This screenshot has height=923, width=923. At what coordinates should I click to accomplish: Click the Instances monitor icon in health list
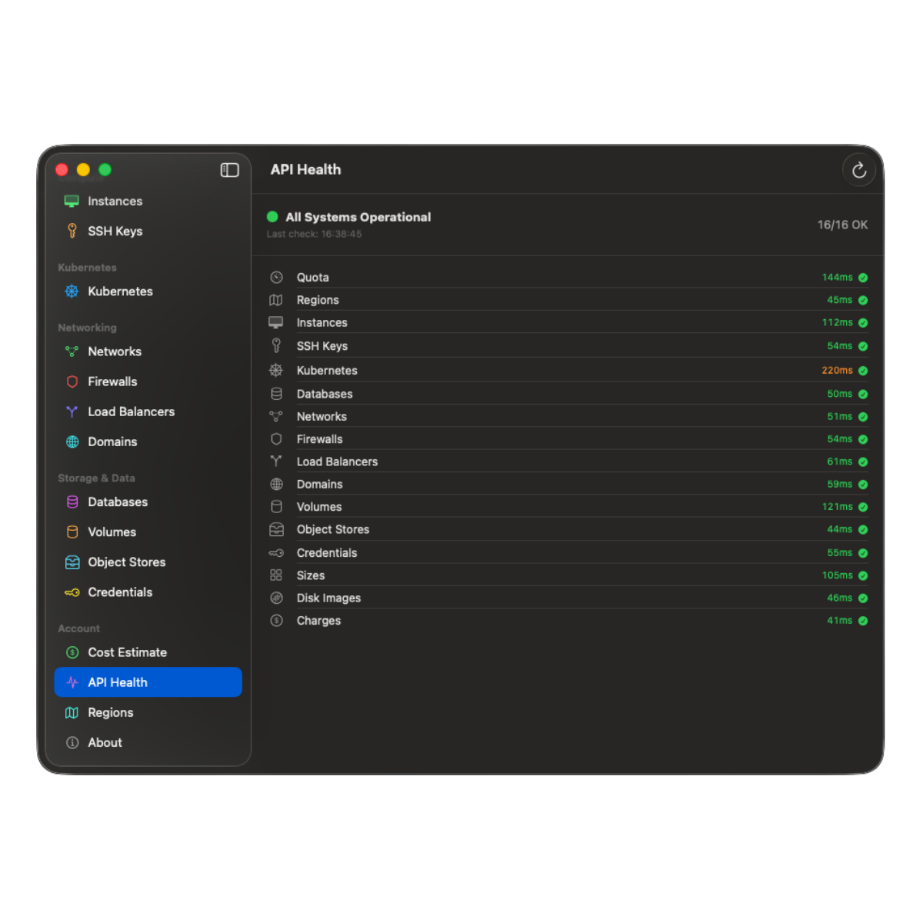tap(276, 322)
